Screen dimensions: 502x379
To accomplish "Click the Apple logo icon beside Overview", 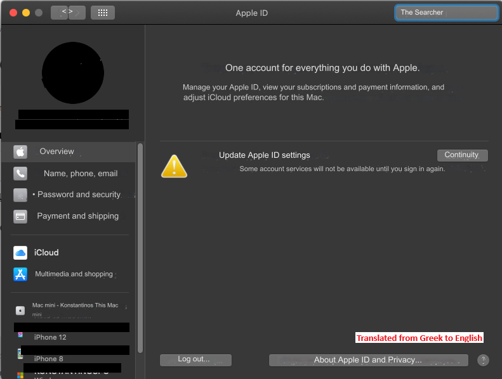I will click(x=20, y=151).
